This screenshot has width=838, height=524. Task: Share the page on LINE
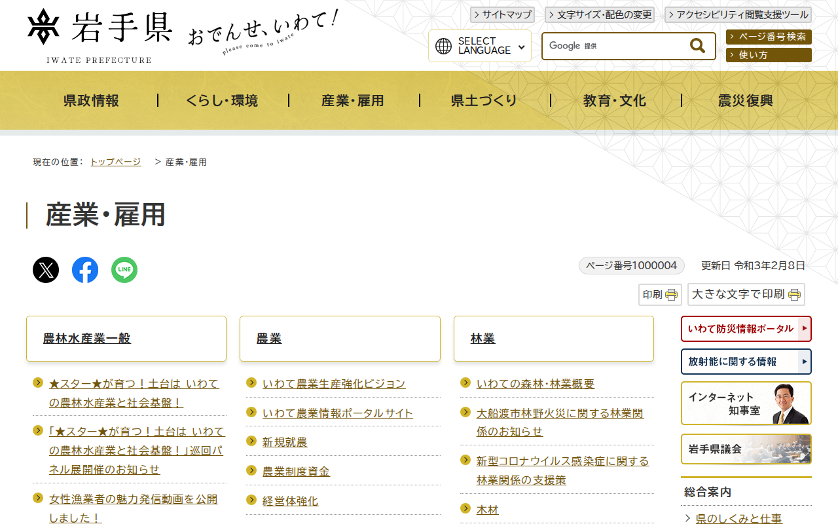pos(124,270)
